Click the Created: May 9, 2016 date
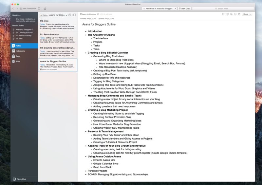Screen dimensions: 262x185 (88, 19)
